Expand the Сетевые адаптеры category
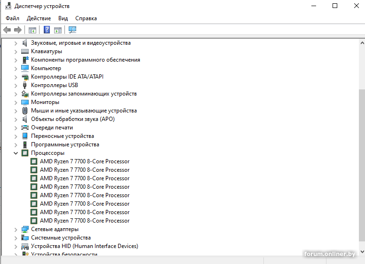The height and width of the screenshot is (264, 365). click(16, 230)
